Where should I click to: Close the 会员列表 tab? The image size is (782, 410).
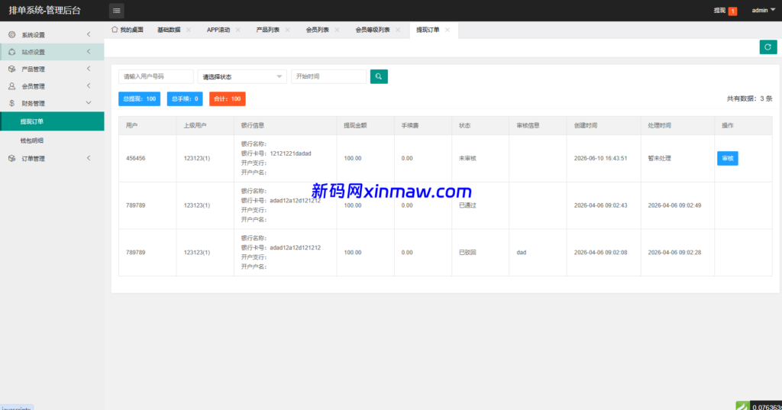[337, 30]
